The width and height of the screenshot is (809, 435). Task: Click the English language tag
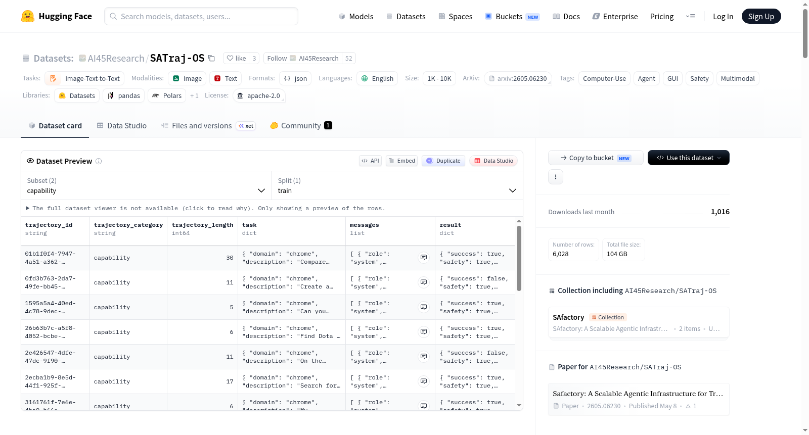(377, 78)
